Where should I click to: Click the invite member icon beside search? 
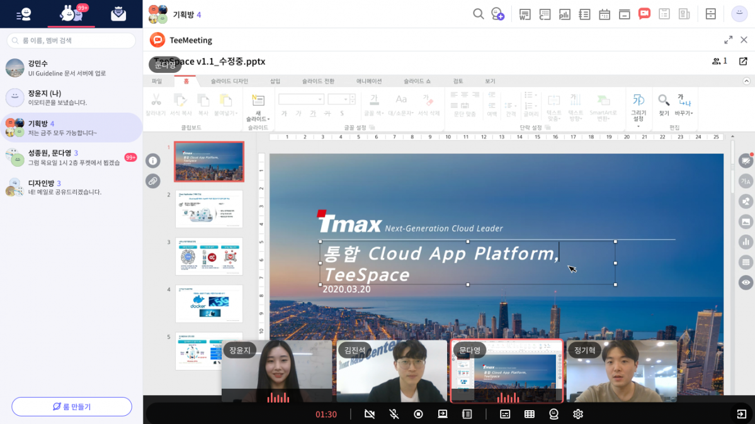click(498, 14)
